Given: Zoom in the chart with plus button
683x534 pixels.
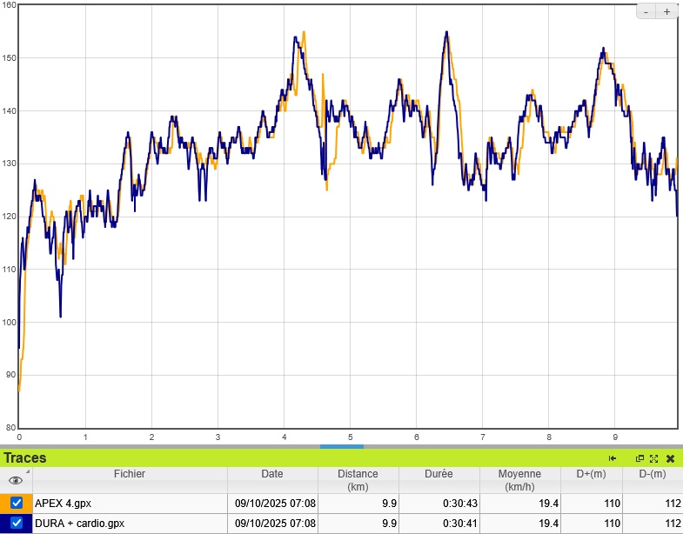Looking at the screenshot, I should (667, 12).
